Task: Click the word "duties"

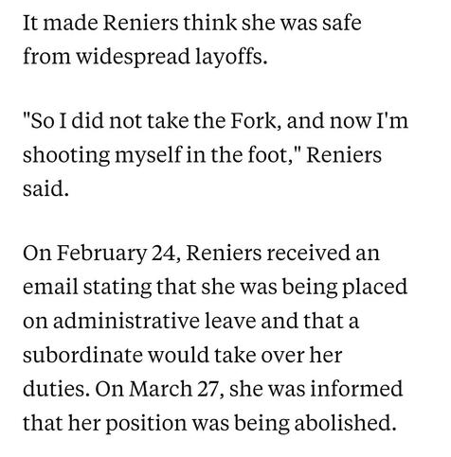Action: coord(54,389)
